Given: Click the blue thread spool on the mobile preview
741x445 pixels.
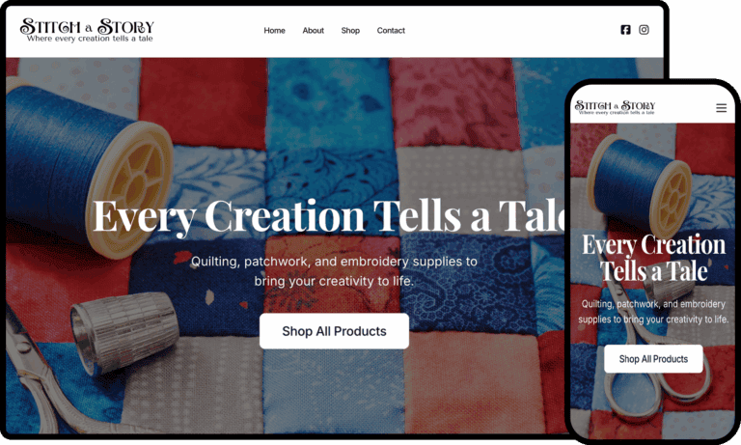Looking at the screenshot, I should tap(642, 183).
